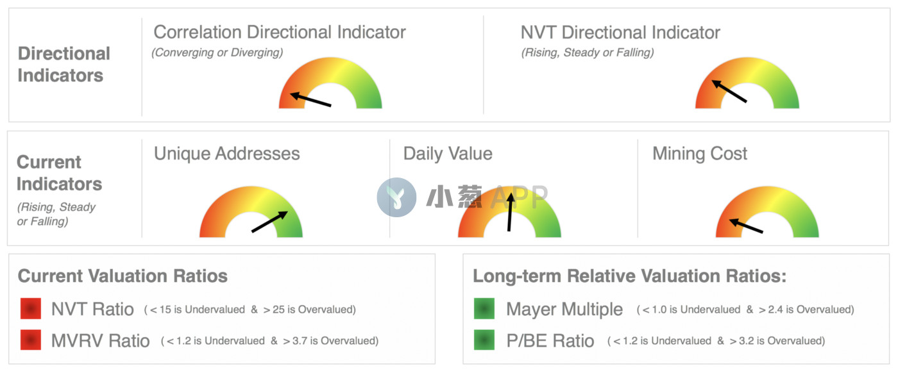Click the green Mayer Multiple indicator square

pyautogui.click(x=484, y=309)
